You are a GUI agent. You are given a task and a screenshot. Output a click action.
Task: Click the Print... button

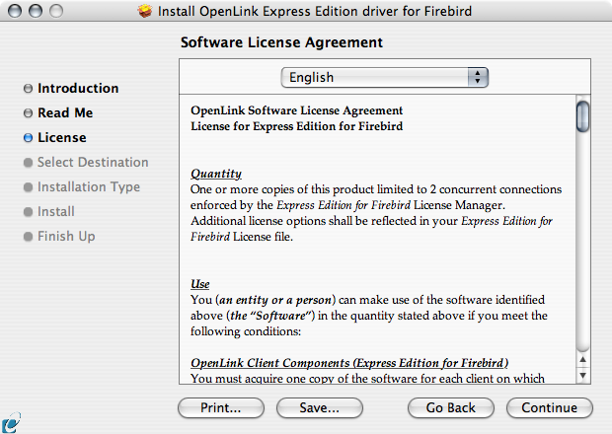pyautogui.click(x=221, y=407)
